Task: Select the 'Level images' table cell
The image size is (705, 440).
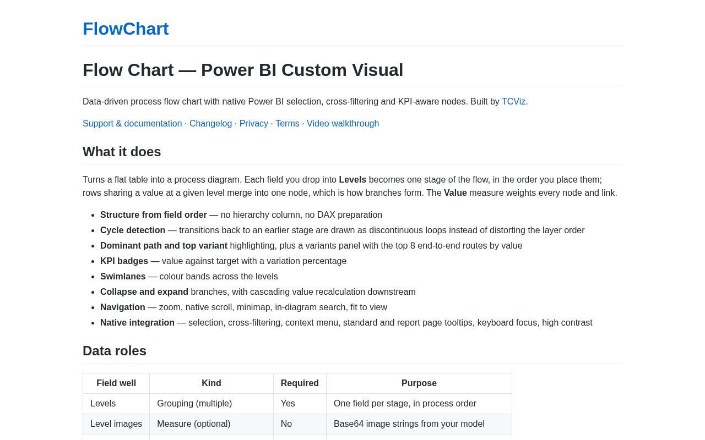Action: [x=116, y=424]
